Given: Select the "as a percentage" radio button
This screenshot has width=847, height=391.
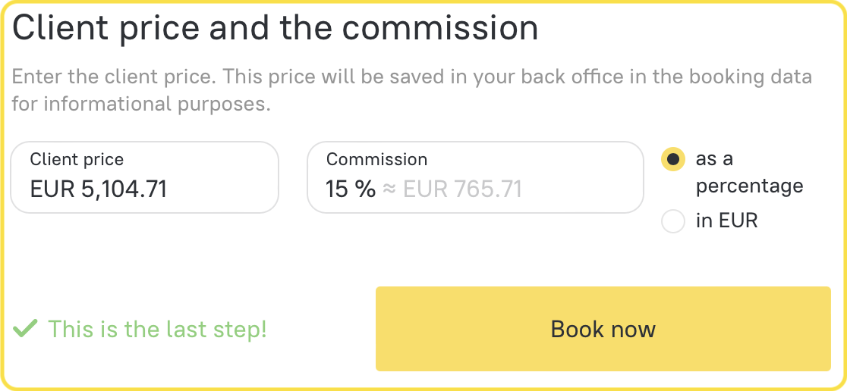Looking at the screenshot, I should (x=672, y=159).
